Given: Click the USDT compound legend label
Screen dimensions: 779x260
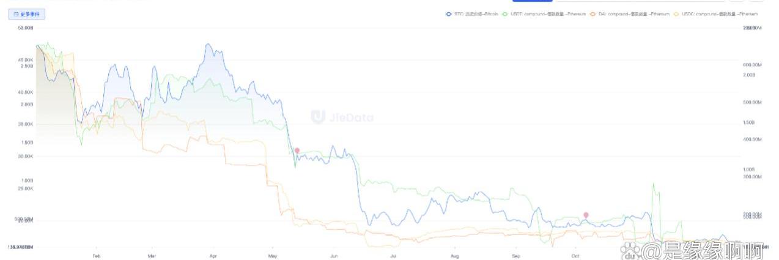Looking at the screenshot, I should pyautogui.click(x=548, y=13).
